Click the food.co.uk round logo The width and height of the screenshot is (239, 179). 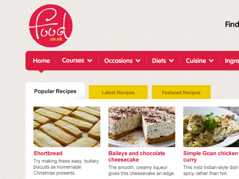[51, 26]
